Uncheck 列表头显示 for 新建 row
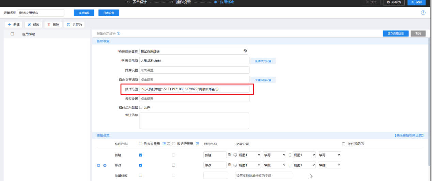The image size is (432, 181). (140, 155)
